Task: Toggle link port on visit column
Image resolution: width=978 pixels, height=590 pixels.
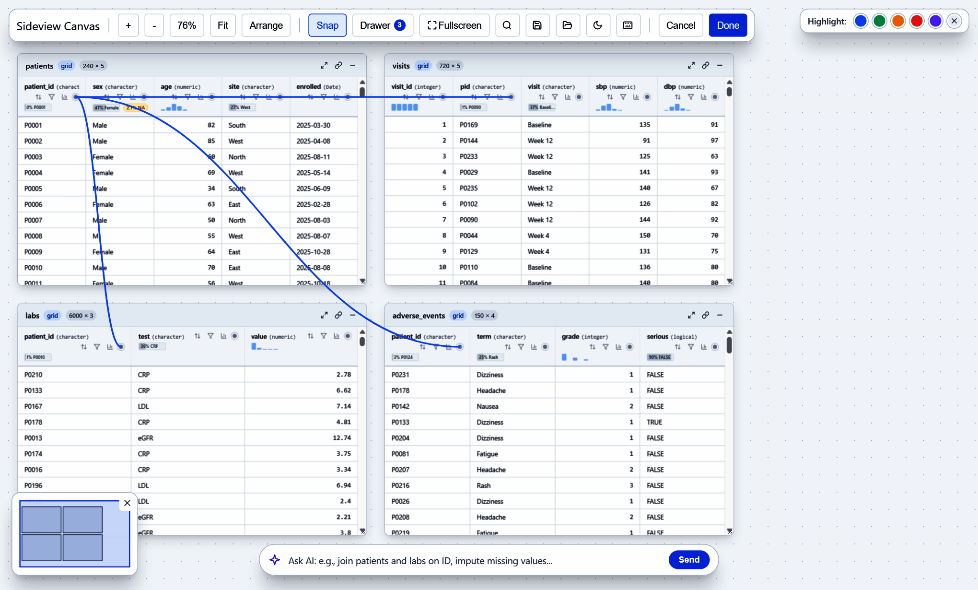Action: click(x=579, y=97)
